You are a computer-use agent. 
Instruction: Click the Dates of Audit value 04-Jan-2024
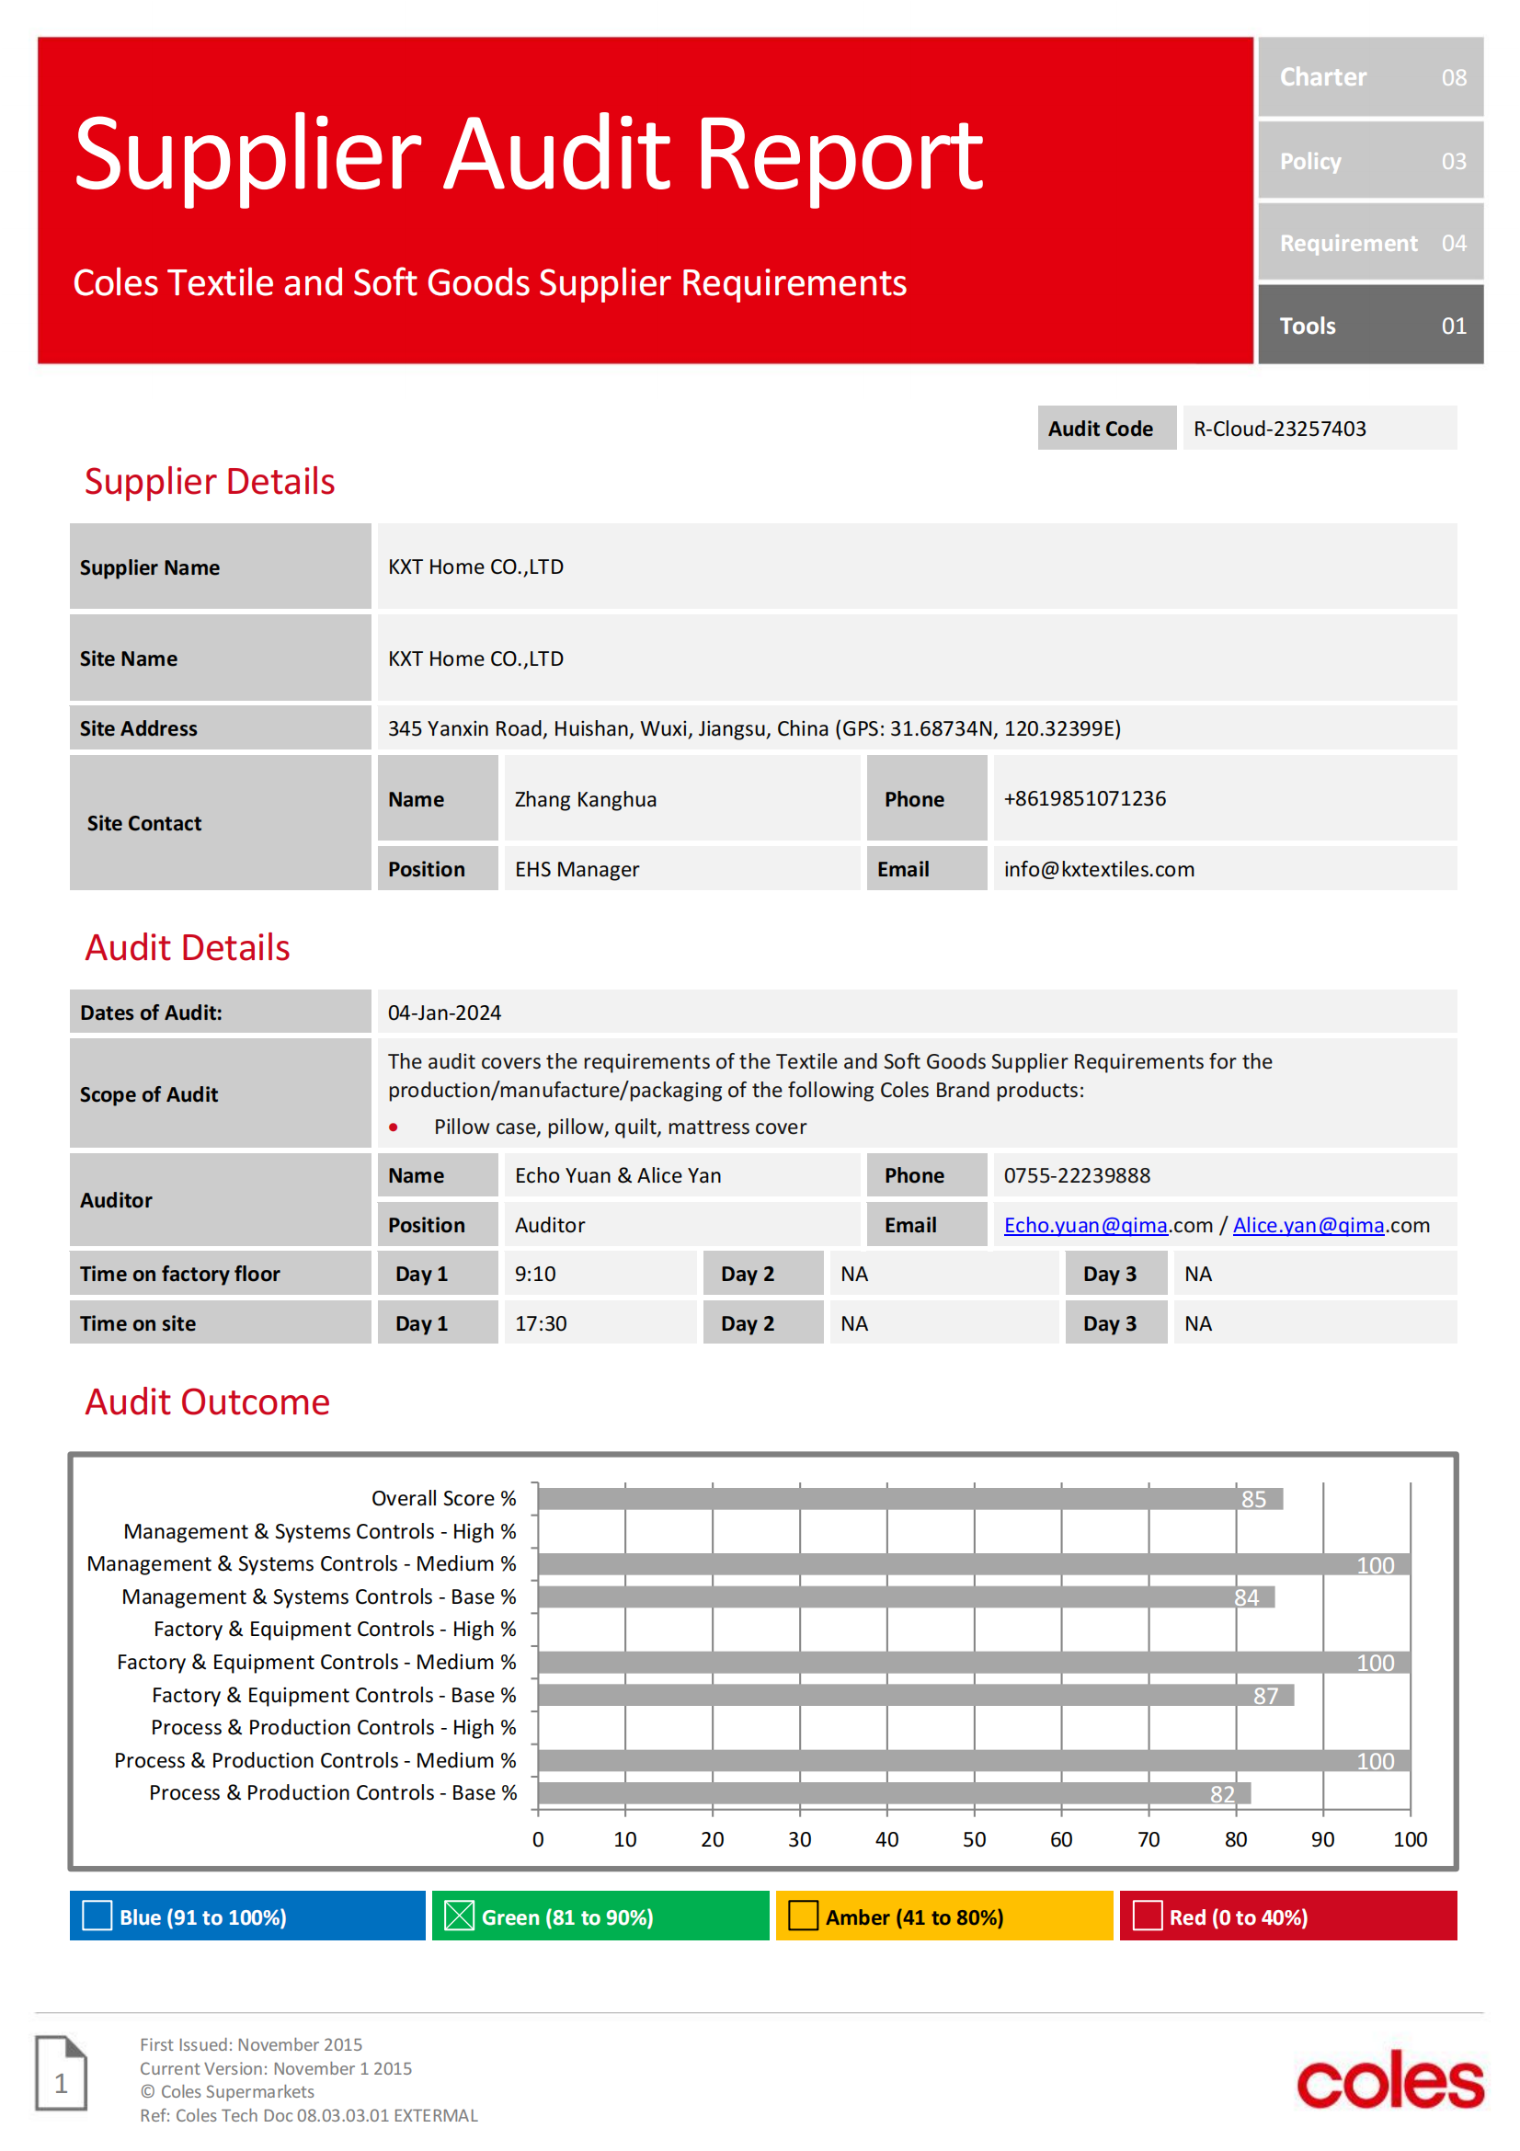coord(445,1013)
